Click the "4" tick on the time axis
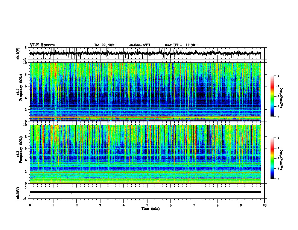Viewport: 298px width, 230px height. (x=124, y=205)
